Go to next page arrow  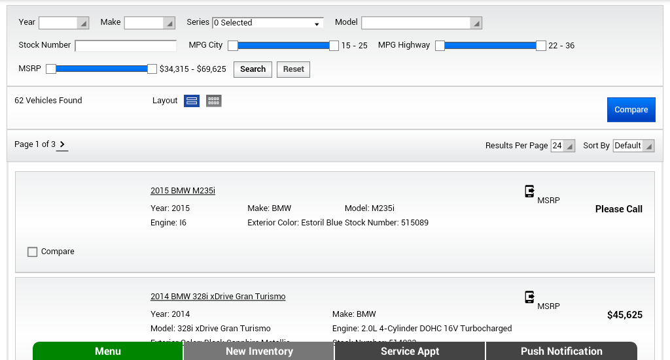click(62, 144)
